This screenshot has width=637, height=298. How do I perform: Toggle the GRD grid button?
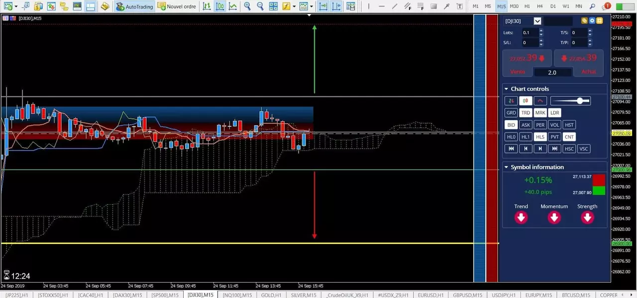tap(511, 113)
